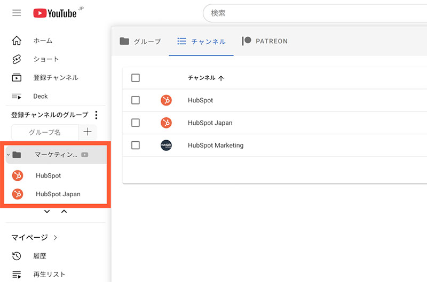Image resolution: width=427 pixels, height=282 pixels.
Task: Click the 履歴 history clock icon
Action: [x=17, y=256]
